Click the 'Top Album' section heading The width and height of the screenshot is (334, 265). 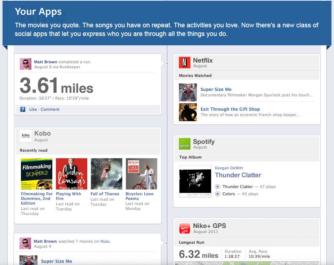tap(190, 157)
